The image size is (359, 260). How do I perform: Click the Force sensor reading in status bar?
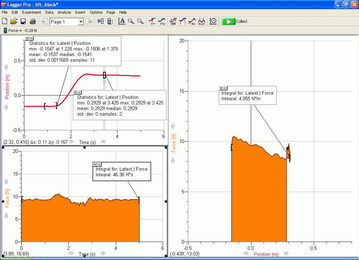pyautogui.click(x=19, y=30)
